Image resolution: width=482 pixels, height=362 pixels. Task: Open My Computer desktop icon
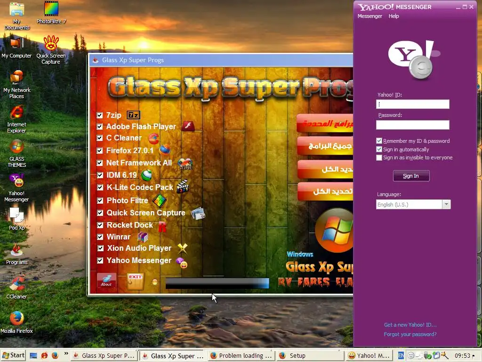click(16, 47)
